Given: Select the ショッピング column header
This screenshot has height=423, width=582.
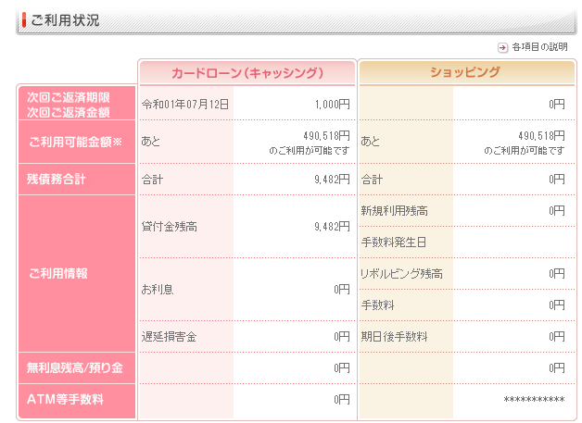Looking at the screenshot, I should [466, 73].
